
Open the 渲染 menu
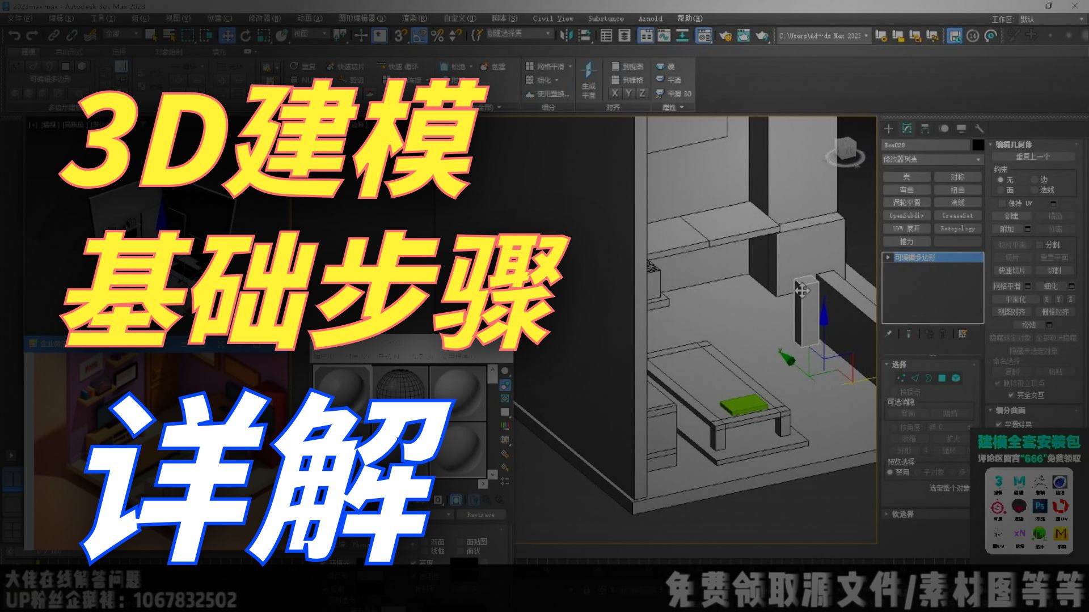(415, 19)
